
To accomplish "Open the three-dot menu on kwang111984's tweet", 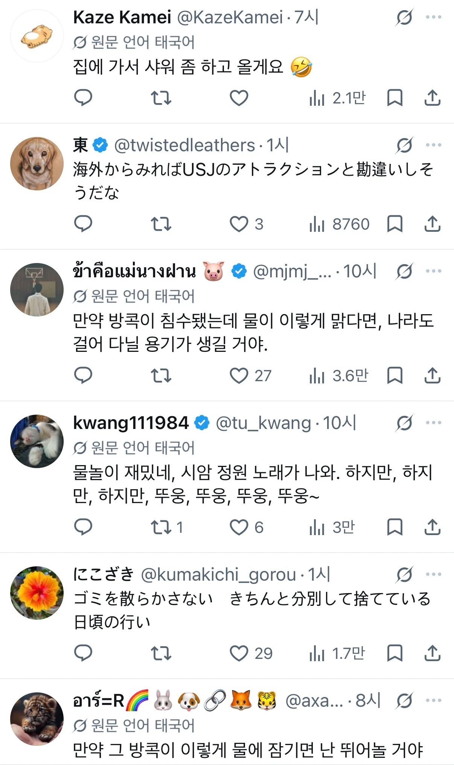I will [x=434, y=423].
